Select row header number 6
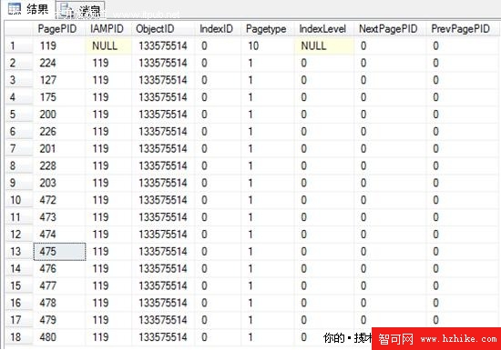501x350 pixels. pyautogui.click(x=19, y=132)
